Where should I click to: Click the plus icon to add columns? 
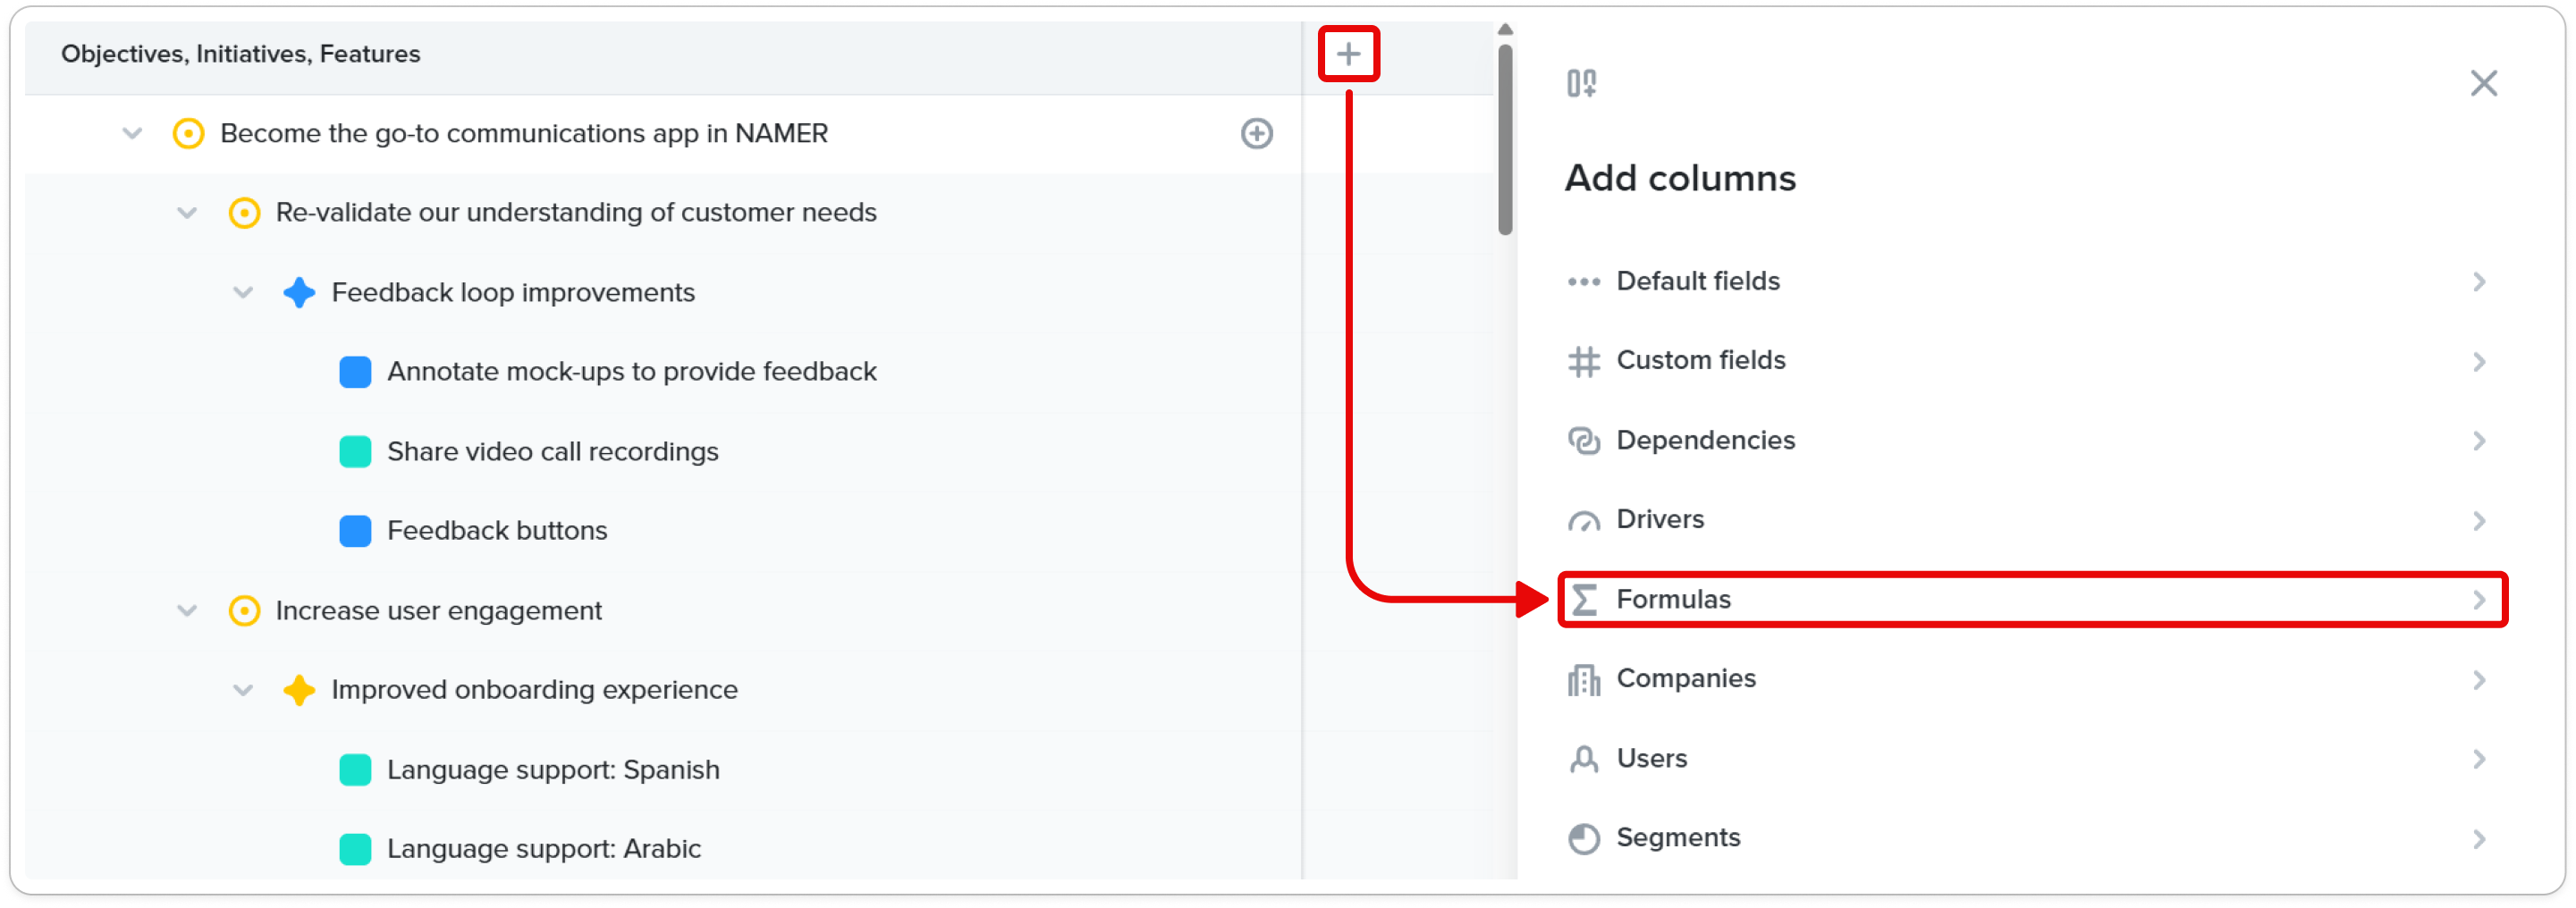click(x=1348, y=54)
